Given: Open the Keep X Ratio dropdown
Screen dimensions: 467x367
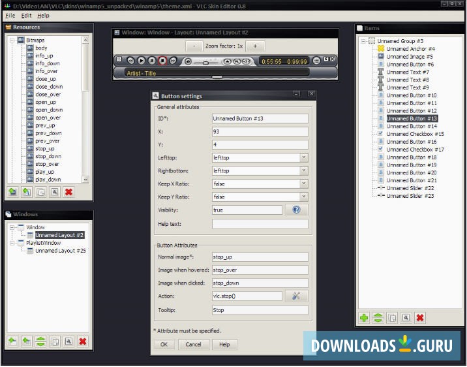Looking at the screenshot, I should [x=304, y=183].
